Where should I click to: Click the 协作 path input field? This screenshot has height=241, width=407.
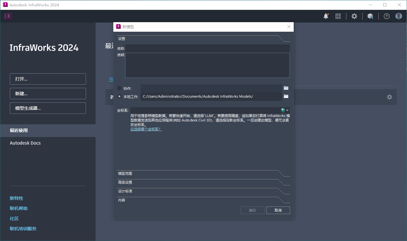(211, 88)
